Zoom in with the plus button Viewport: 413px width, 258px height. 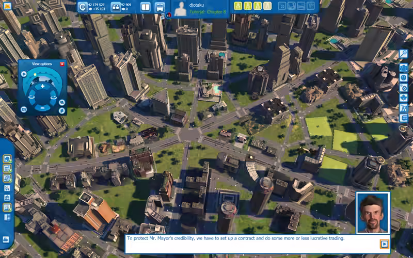(42, 86)
